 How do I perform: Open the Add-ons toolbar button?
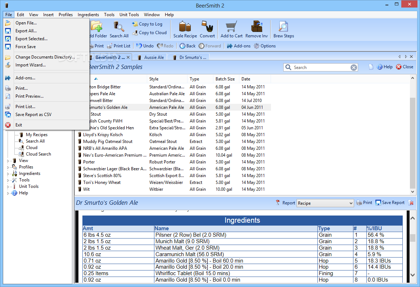(x=239, y=46)
